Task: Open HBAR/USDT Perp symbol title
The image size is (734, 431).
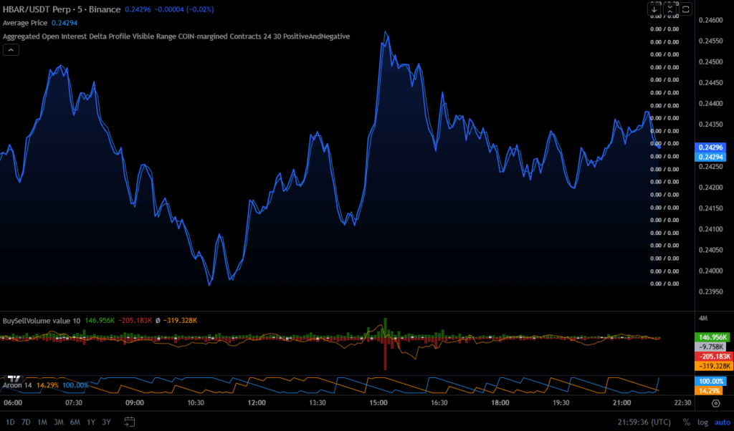Action: (x=42, y=10)
